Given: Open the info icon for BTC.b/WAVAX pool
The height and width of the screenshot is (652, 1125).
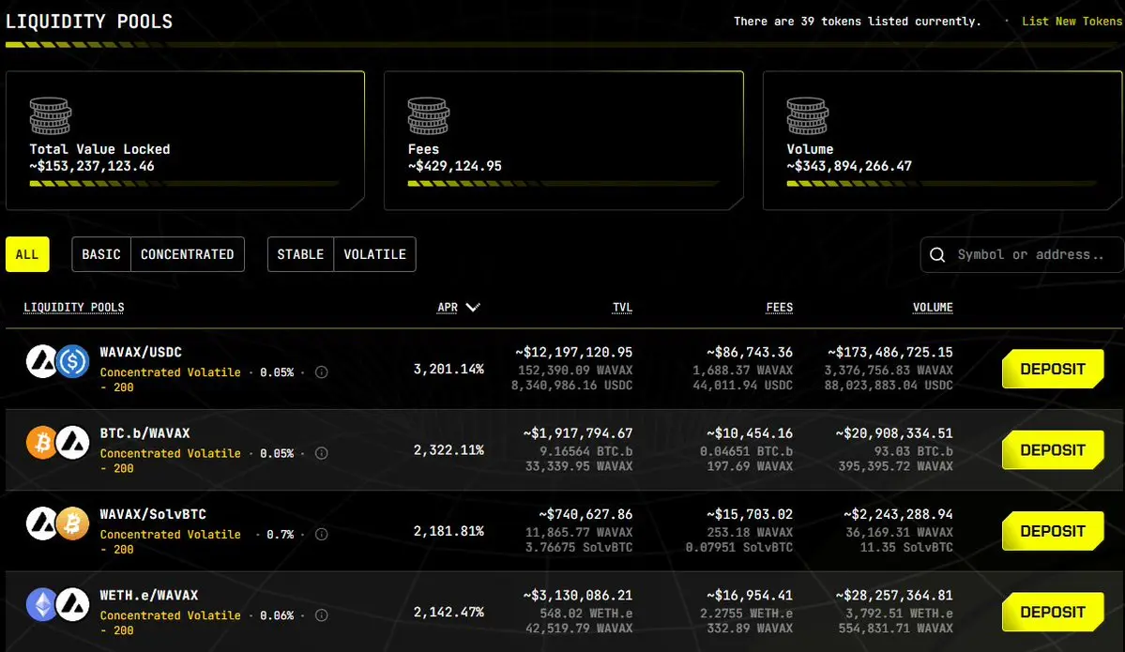Looking at the screenshot, I should pos(322,453).
